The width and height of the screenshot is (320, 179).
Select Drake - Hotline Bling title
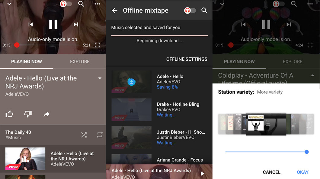[x=178, y=104]
